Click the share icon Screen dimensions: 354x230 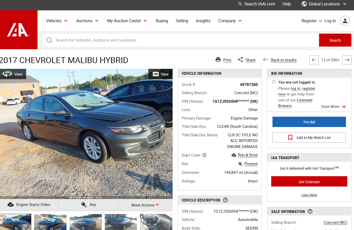(x=240, y=60)
